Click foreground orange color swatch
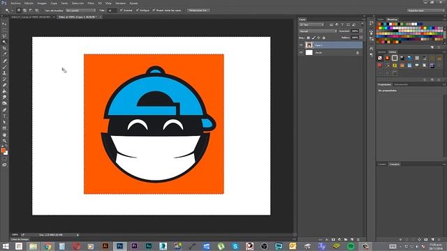Image resolution: width=447 pixels, height=251 pixels. 3,151
